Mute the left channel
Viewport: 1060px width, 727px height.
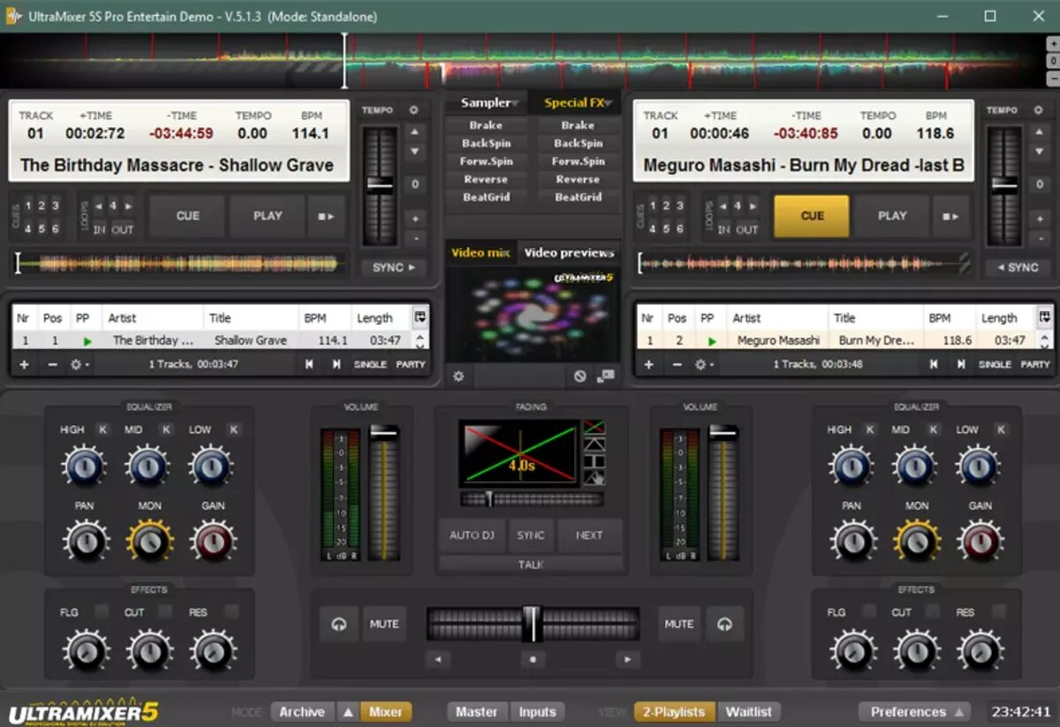tap(384, 624)
